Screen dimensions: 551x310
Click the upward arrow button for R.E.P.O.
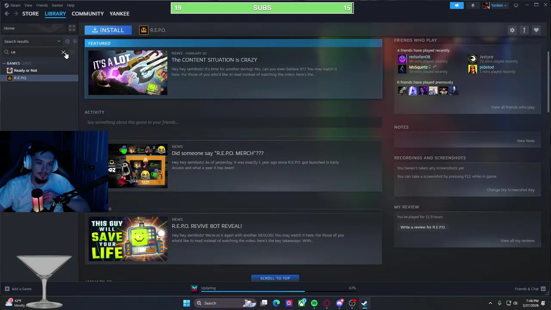[524, 30]
